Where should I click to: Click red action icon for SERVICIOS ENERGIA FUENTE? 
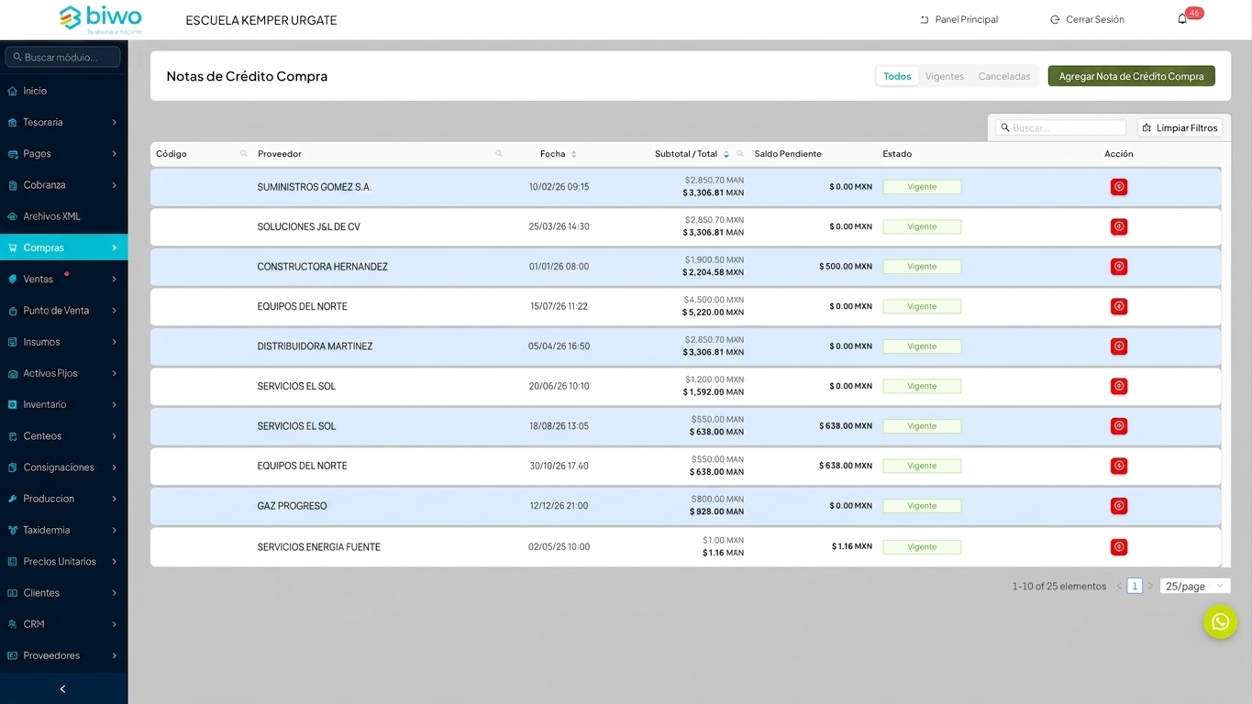coord(1118,547)
